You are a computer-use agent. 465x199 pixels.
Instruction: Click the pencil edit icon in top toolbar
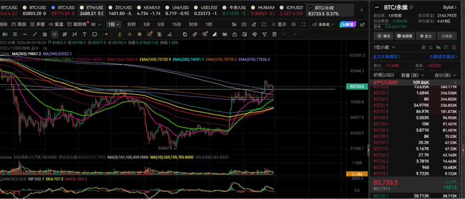[x=254, y=24]
